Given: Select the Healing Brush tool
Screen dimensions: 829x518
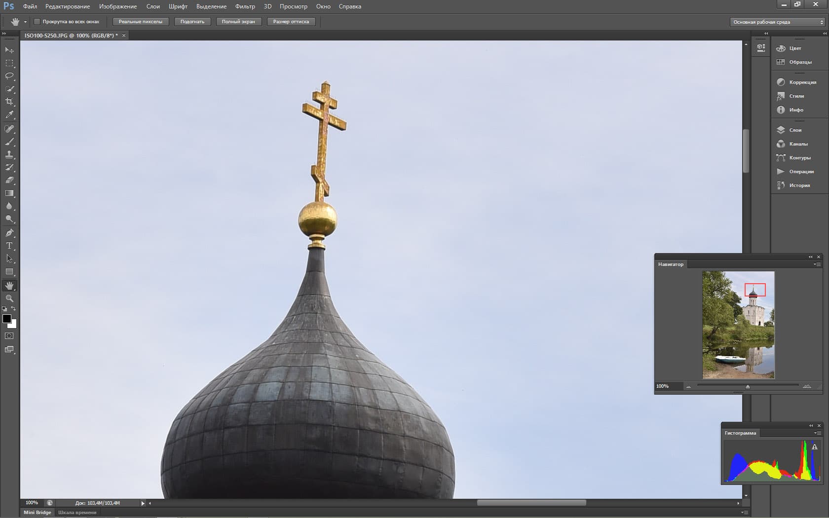Looking at the screenshot, I should [9, 129].
